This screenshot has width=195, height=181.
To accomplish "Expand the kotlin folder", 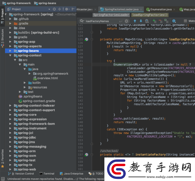I will pos(25,83).
